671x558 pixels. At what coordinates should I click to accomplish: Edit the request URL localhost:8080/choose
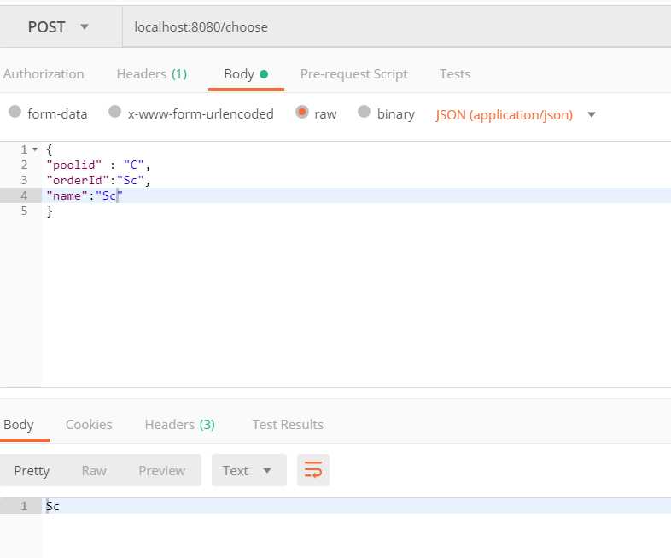[x=396, y=27]
